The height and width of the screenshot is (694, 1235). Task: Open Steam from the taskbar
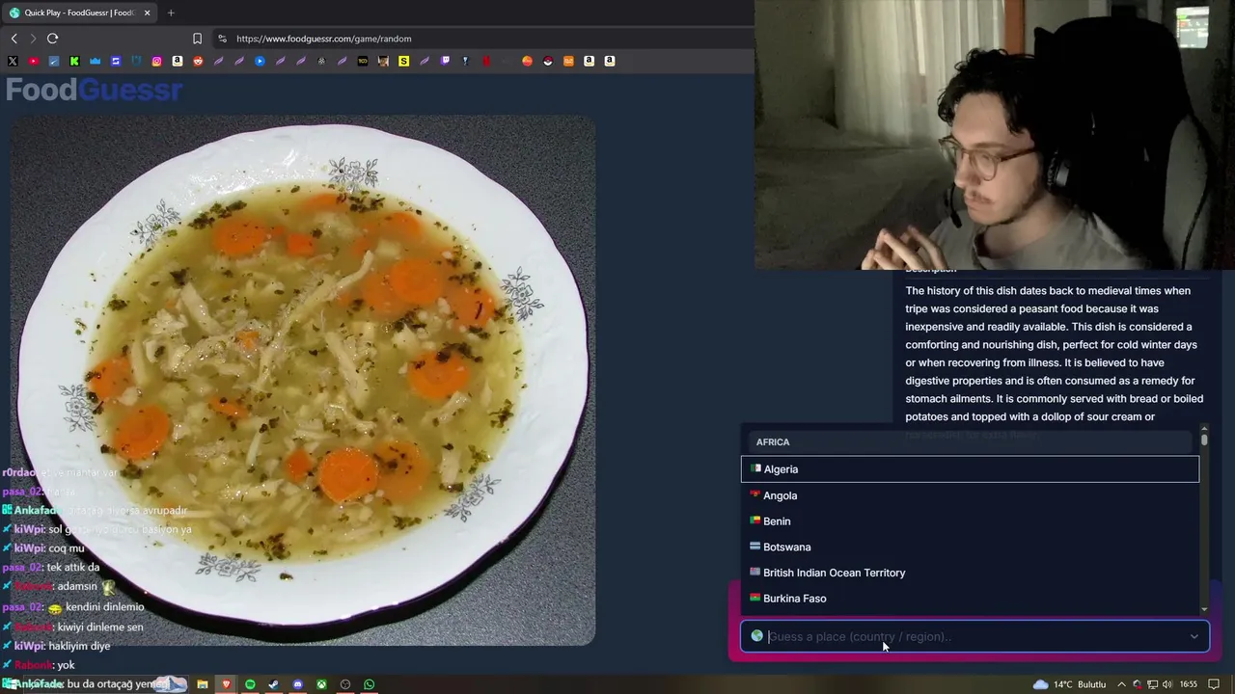[x=274, y=684]
